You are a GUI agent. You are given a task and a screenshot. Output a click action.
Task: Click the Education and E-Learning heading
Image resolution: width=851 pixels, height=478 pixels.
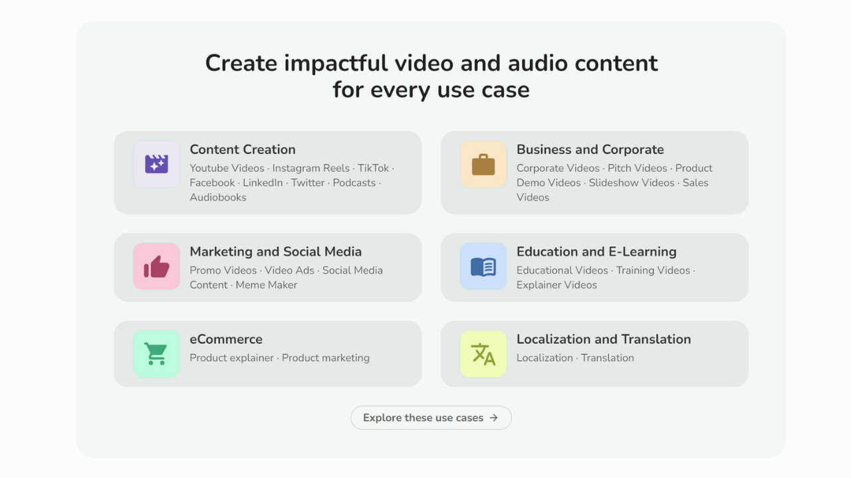click(596, 252)
